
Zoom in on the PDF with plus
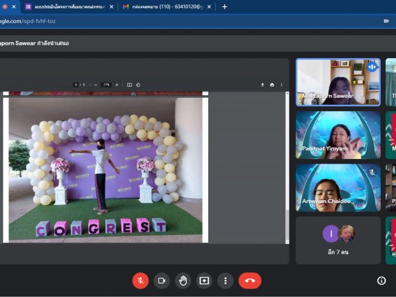[x=117, y=84]
